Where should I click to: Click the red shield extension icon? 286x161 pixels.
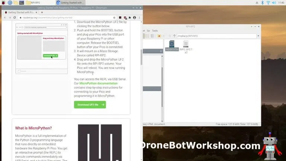125,18
